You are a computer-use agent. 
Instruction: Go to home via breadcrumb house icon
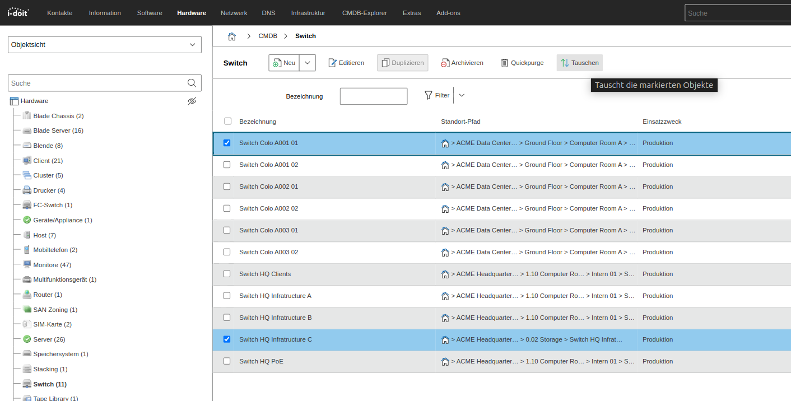click(231, 36)
